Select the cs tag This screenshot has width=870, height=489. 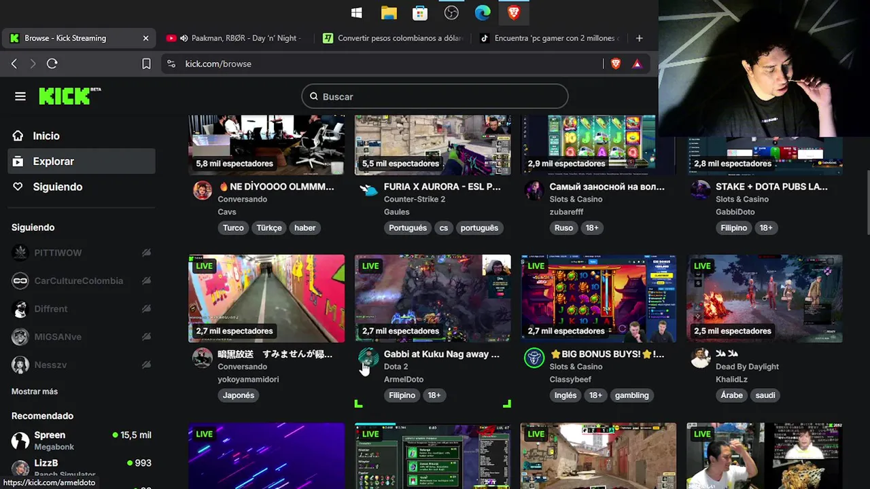[444, 228]
